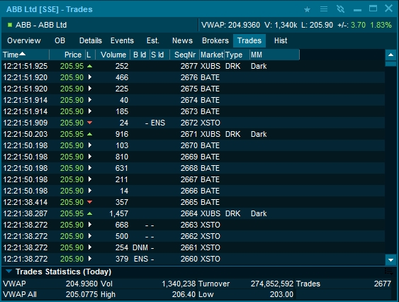Screen dimensions: 399x302
Task: Click the up-tick arrow on trade 2671
Action: pyautogui.click(x=89, y=134)
